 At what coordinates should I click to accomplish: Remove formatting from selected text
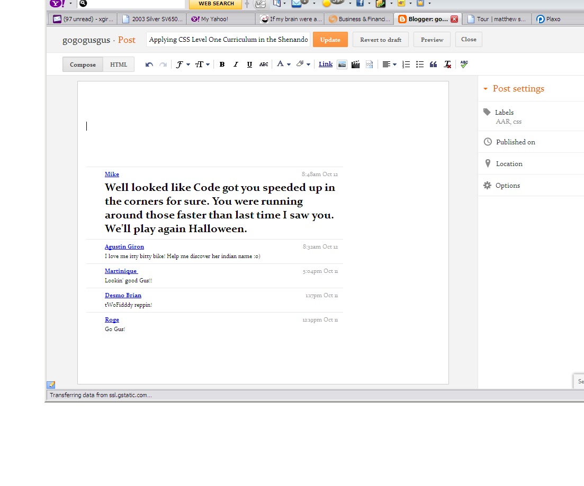tap(447, 65)
